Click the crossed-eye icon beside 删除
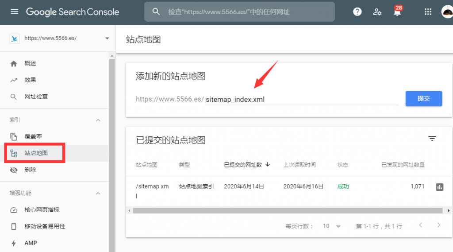 click(14, 170)
